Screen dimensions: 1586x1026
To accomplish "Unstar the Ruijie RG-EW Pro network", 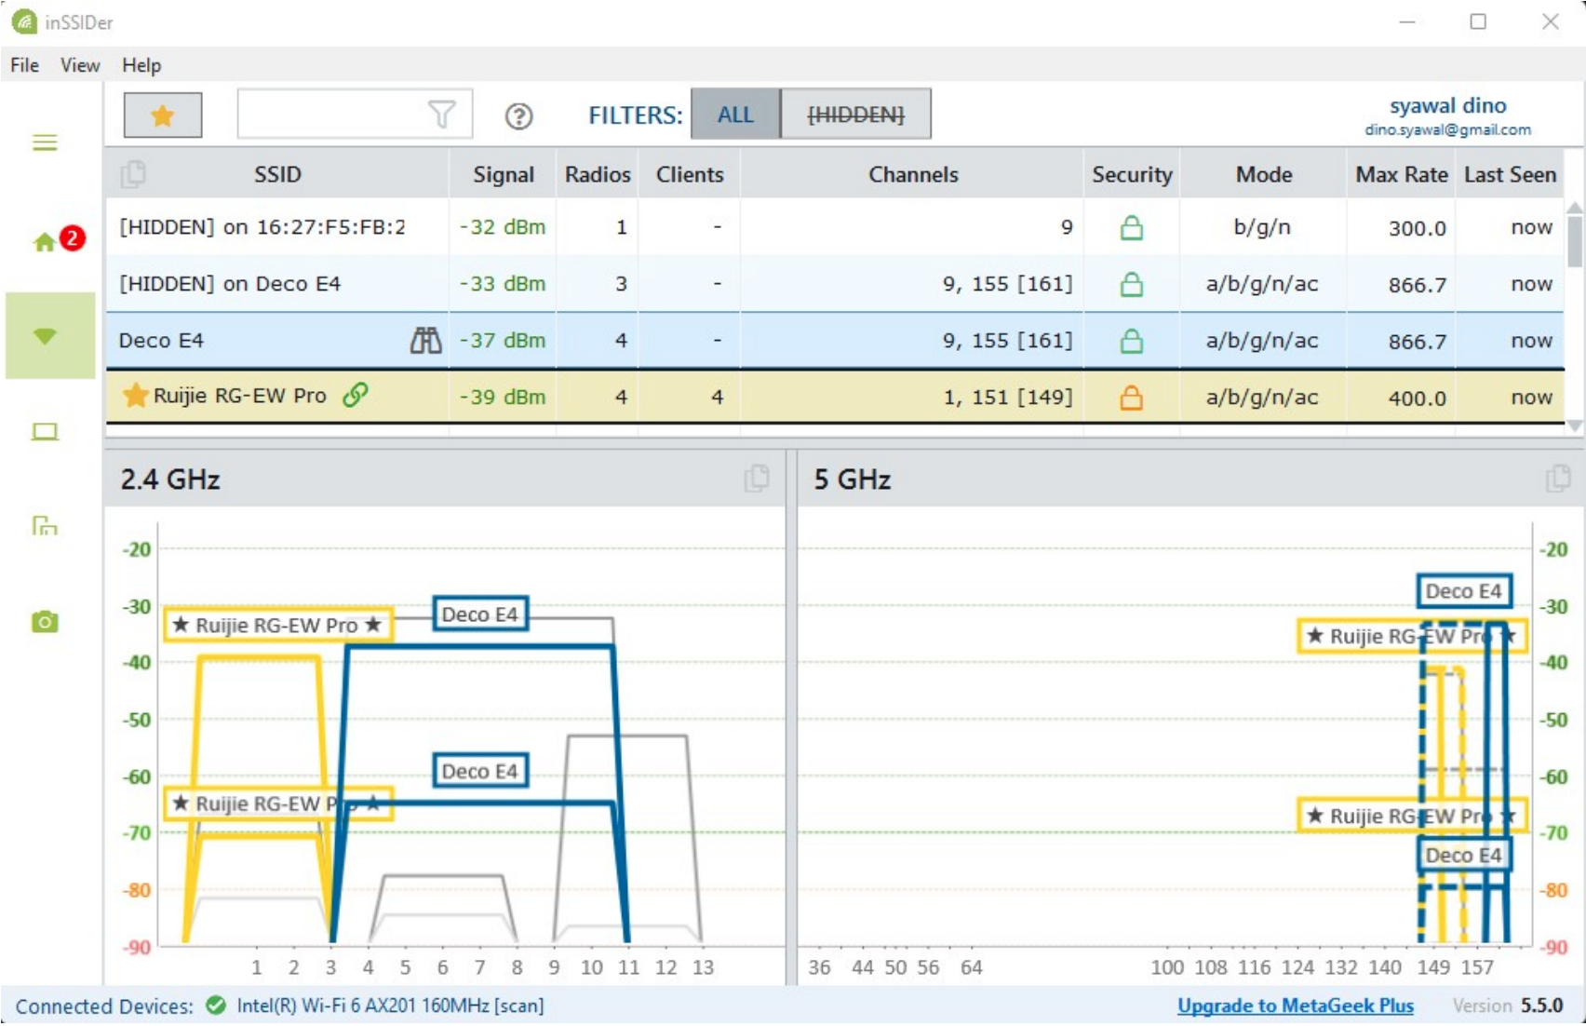I will (x=136, y=396).
